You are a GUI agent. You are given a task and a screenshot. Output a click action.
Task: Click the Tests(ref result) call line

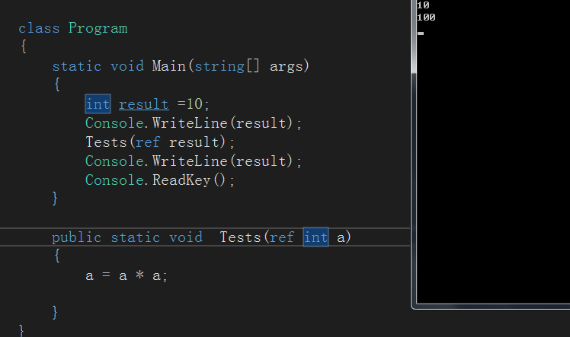point(160,142)
